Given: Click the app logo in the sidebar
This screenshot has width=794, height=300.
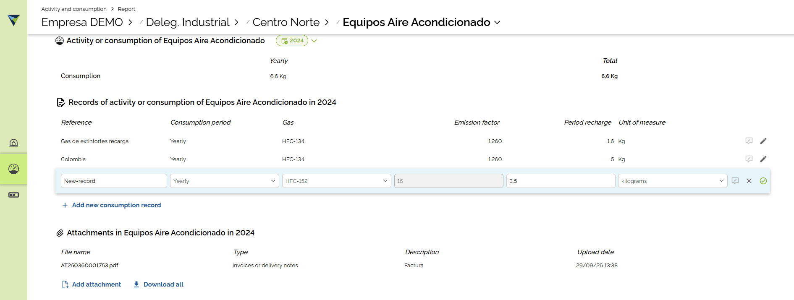Looking at the screenshot, I should 13,20.
